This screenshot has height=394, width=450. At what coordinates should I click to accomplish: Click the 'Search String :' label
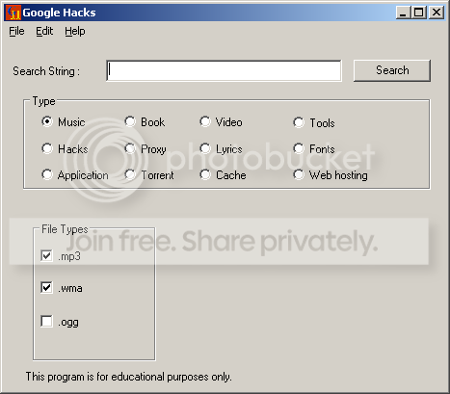coord(46,71)
